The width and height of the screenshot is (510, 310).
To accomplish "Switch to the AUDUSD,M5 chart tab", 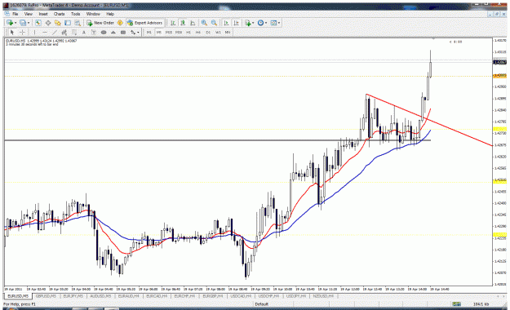I will point(100,296).
